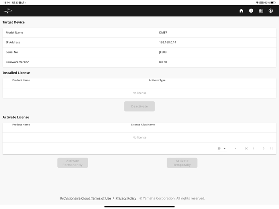Screen dimensions: 279x209
Task: Open the home page icon
Action: (241, 11)
